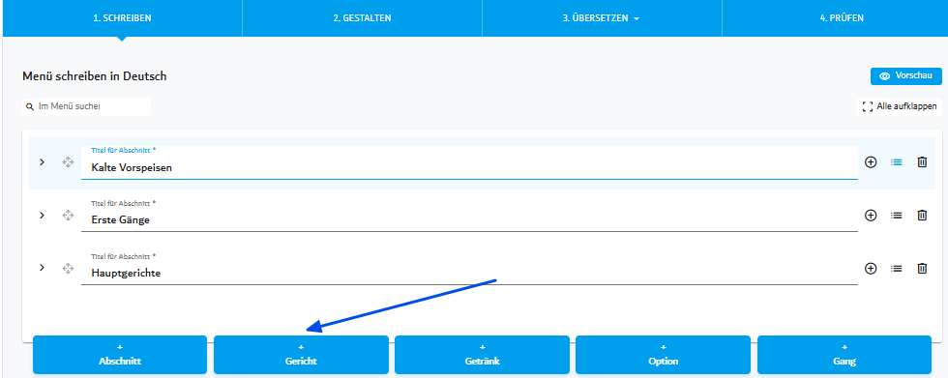Viewport: 948px width, 378px height.
Task: Go to 4. Prüfen tab
Action: [842, 18]
